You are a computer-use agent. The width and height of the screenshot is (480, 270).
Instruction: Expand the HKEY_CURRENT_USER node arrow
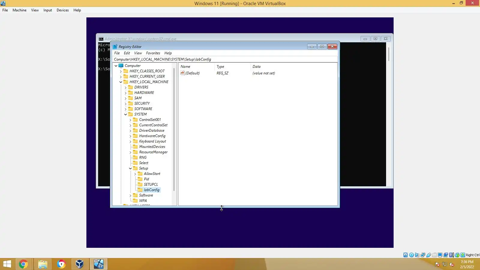(121, 76)
